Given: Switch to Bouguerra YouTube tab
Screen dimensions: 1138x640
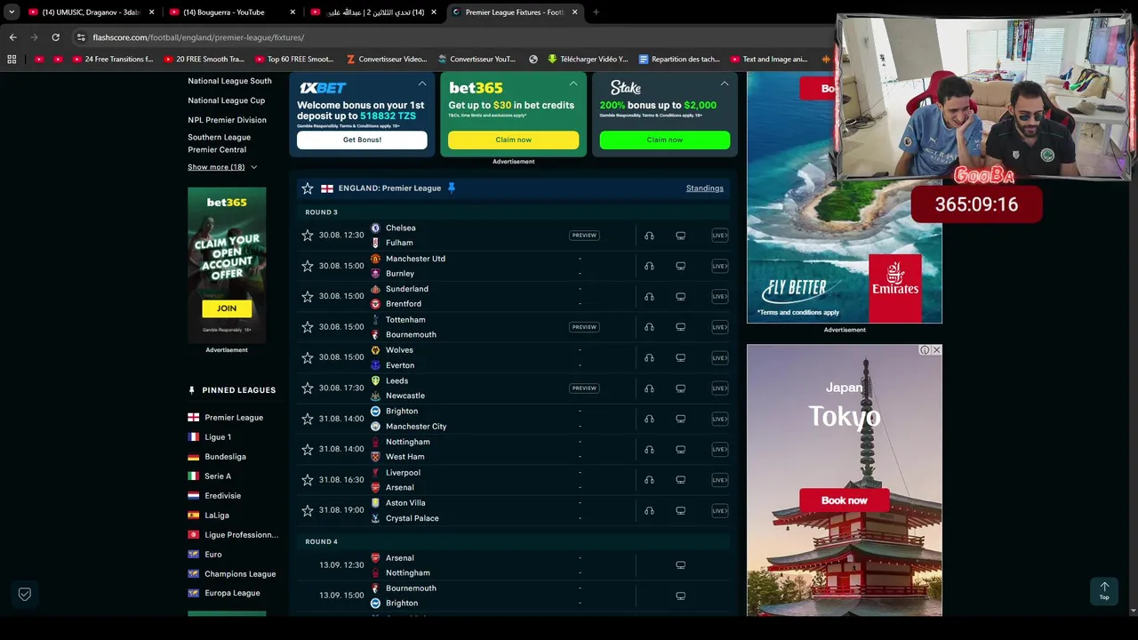Looking at the screenshot, I should (x=230, y=12).
